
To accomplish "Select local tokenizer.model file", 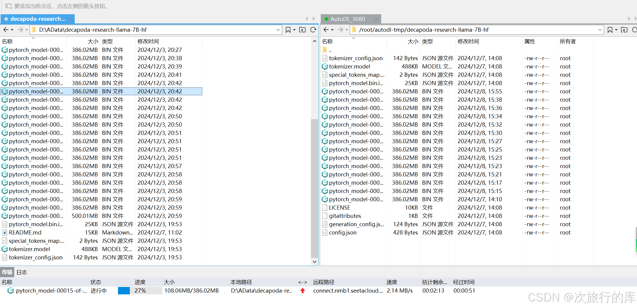I will (x=101, y=249).
